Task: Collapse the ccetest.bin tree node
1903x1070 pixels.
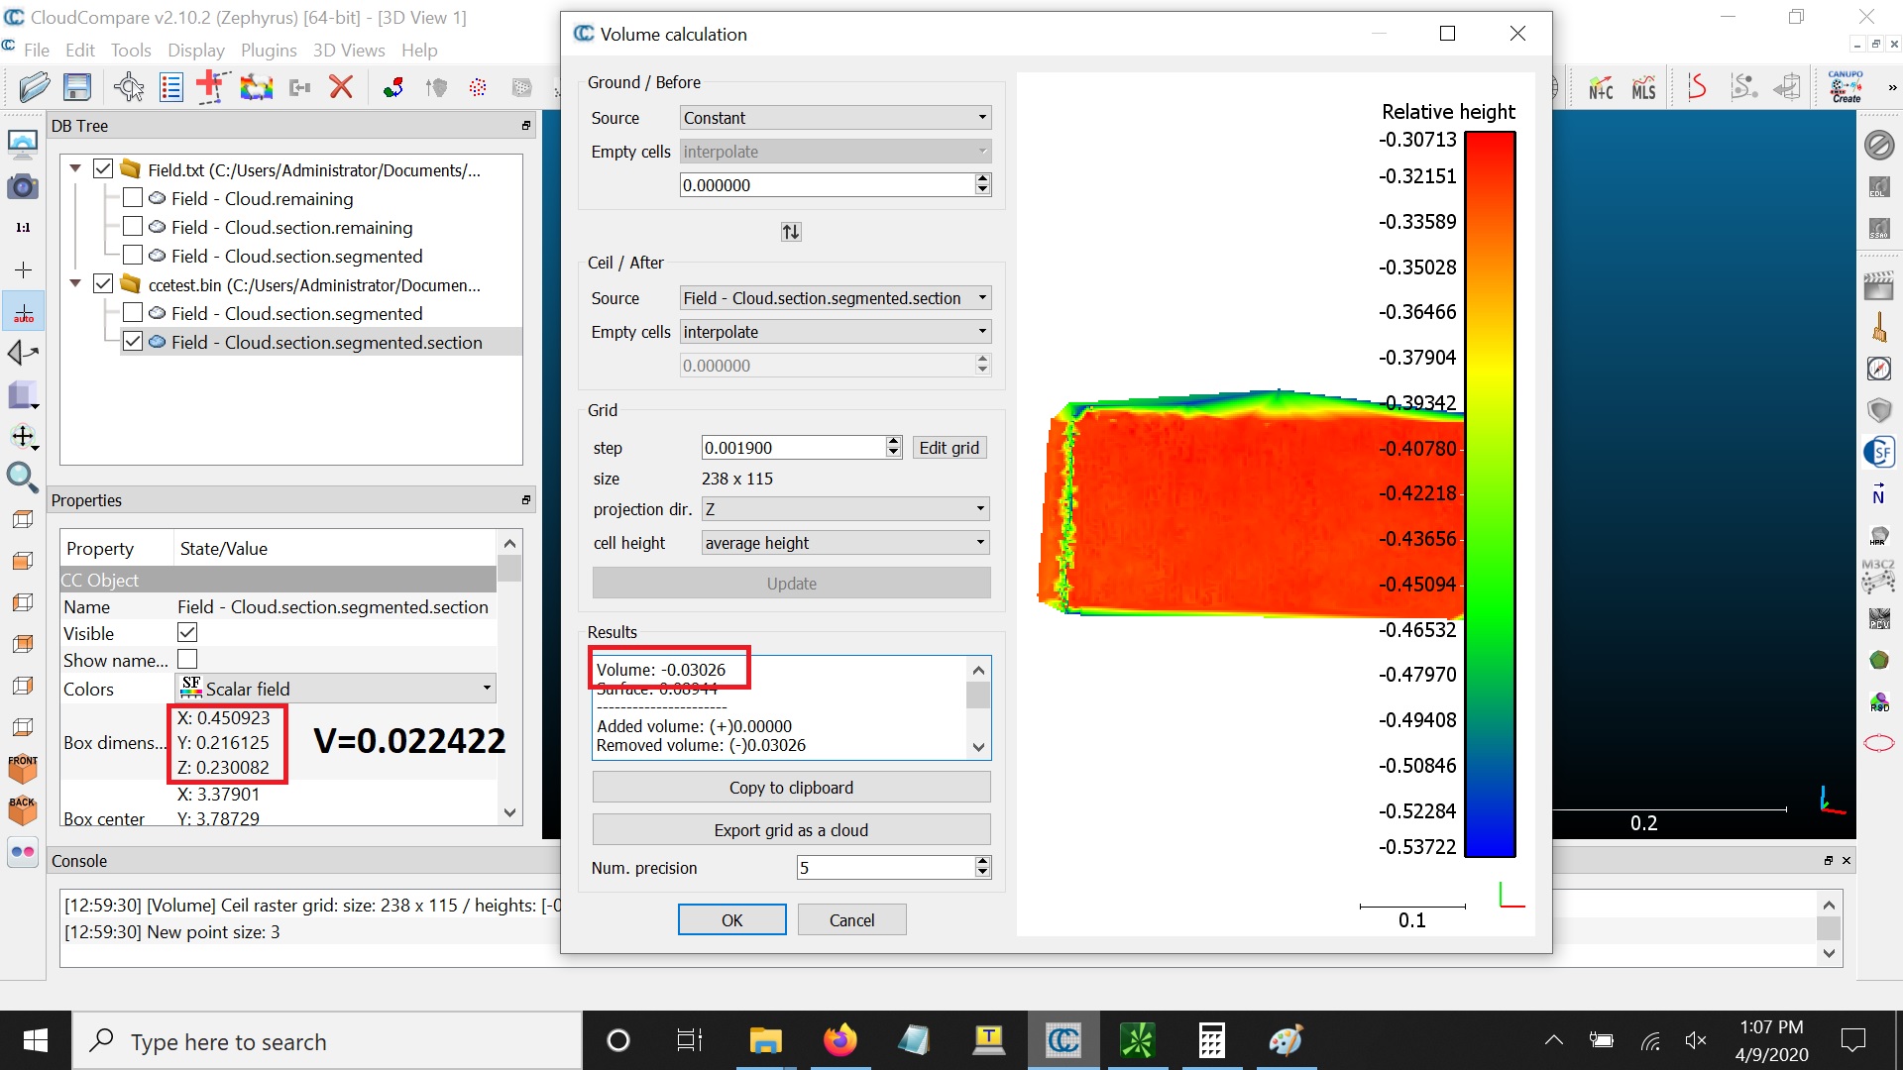Action: [75, 284]
